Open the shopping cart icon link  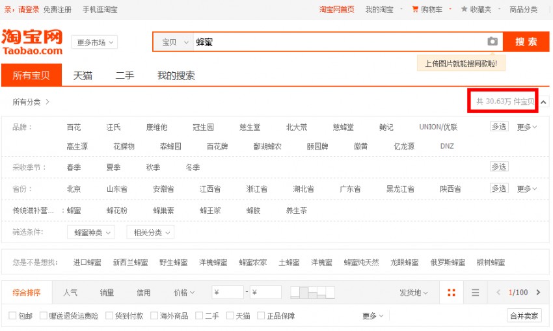click(x=415, y=9)
